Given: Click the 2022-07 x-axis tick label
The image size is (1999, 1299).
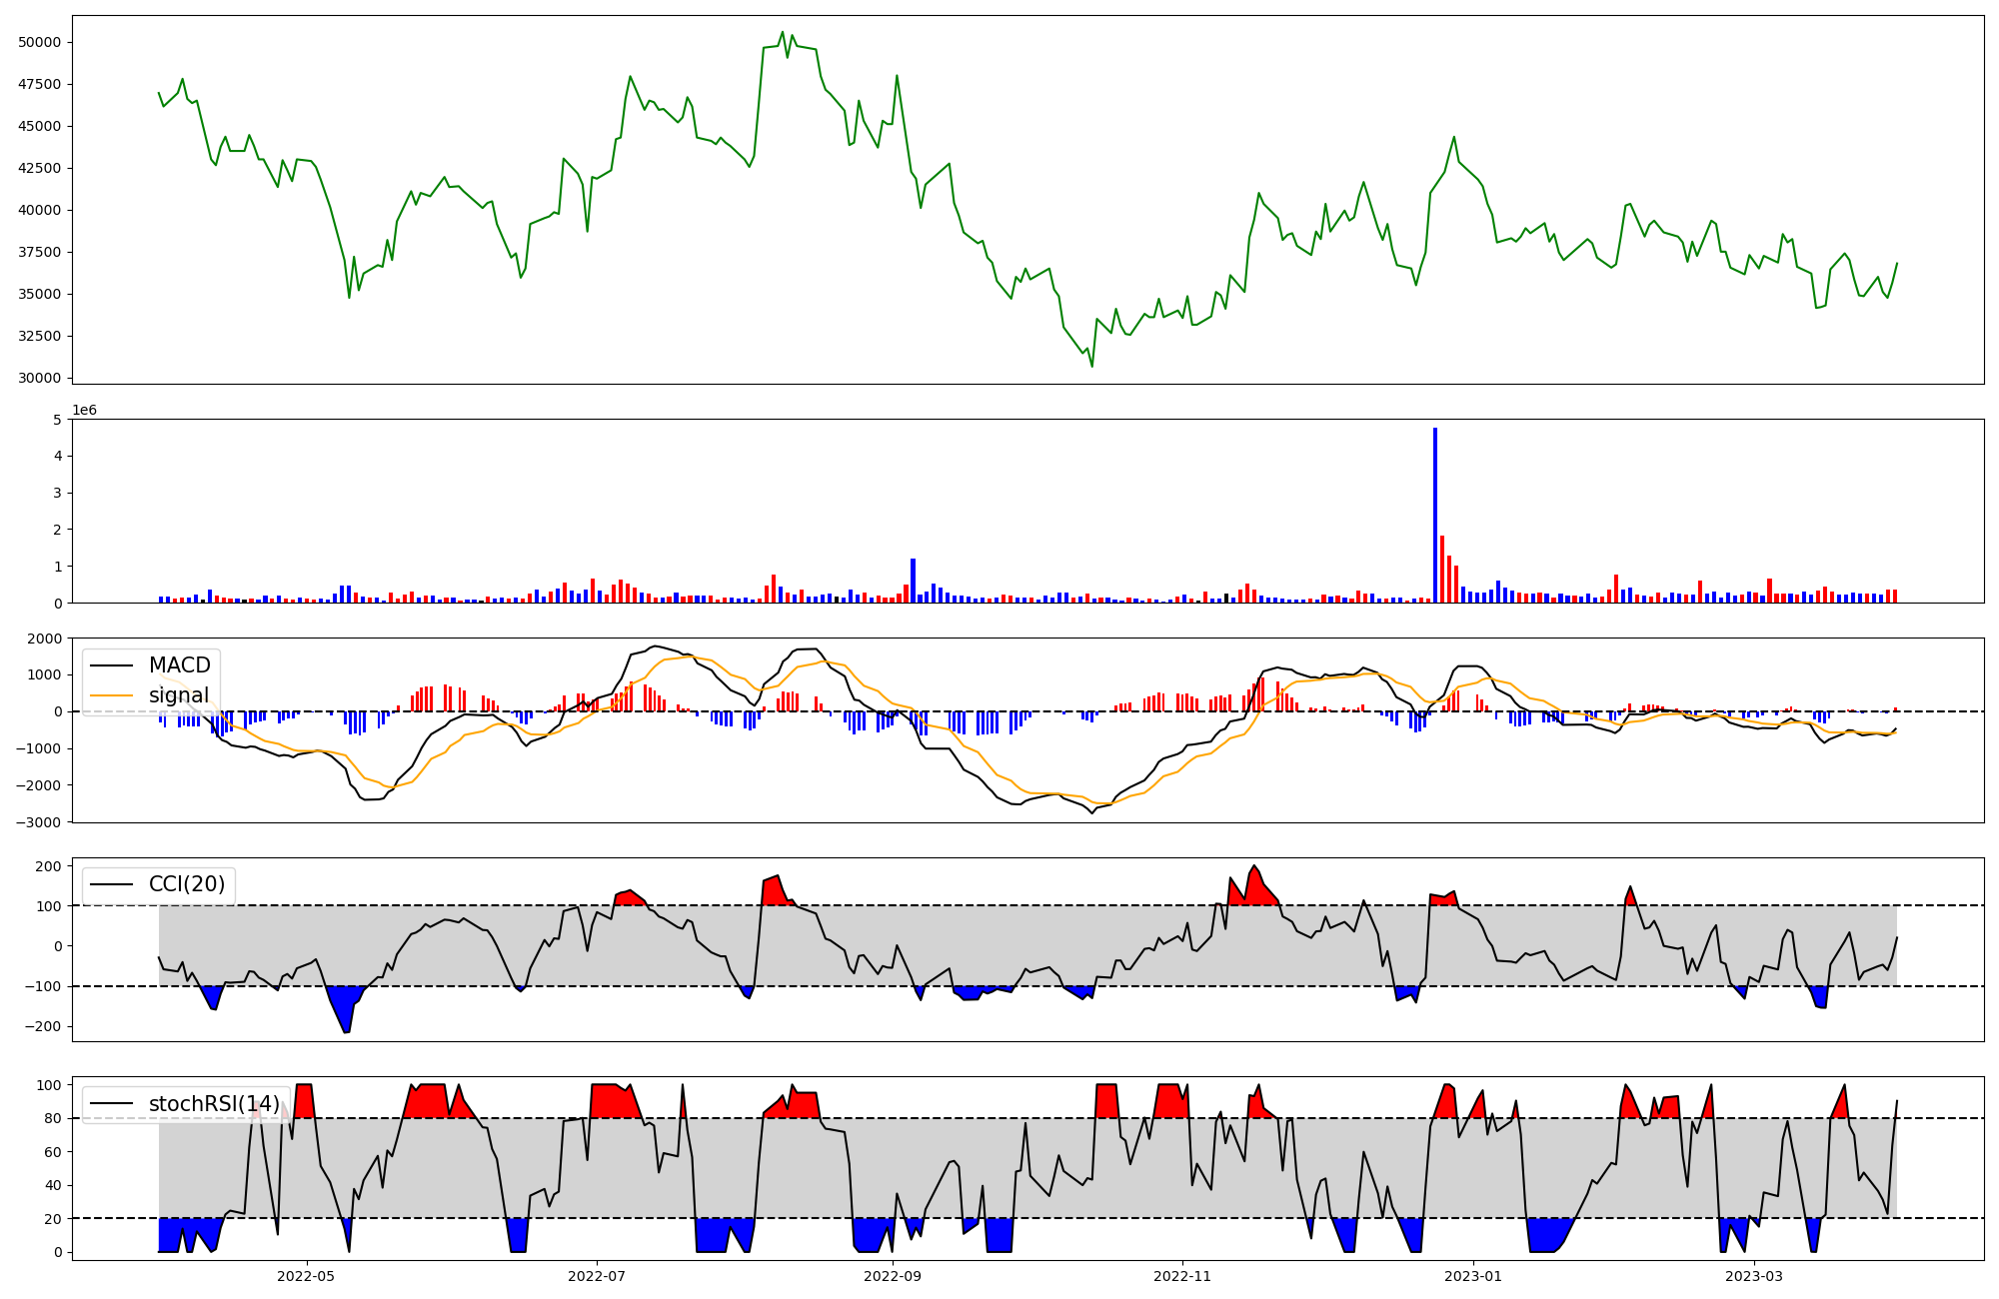Looking at the screenshot, I should [597, 1276].
